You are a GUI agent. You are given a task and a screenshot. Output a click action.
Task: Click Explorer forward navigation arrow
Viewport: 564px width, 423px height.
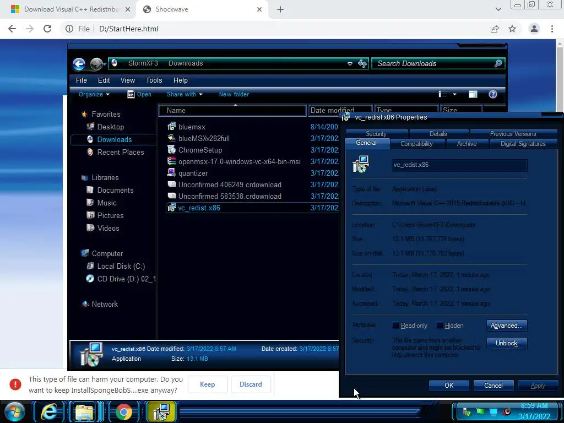click(96, 64)
